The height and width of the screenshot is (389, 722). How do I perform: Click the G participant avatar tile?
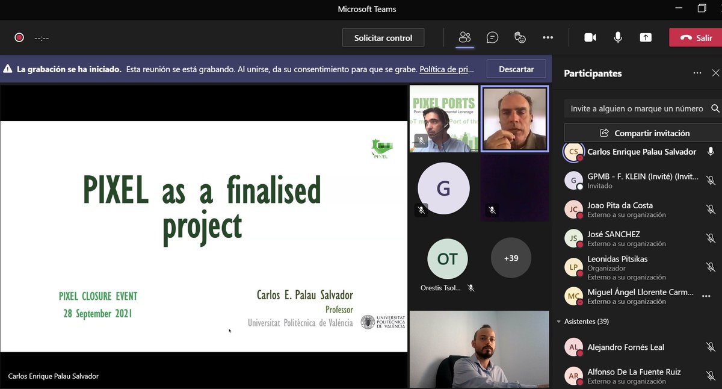click(443, 188)
